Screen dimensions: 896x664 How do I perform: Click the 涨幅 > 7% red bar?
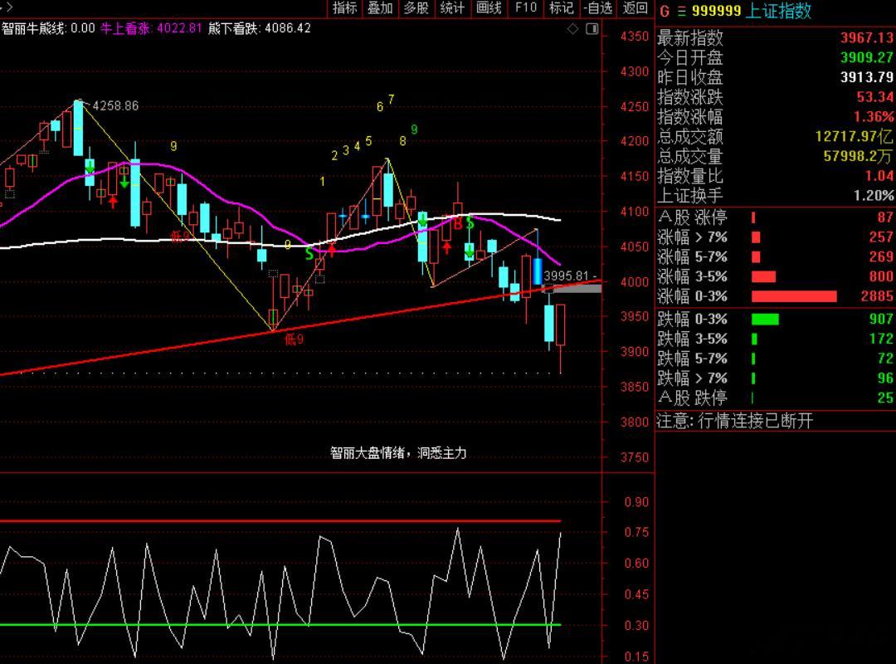click(756, 237)
